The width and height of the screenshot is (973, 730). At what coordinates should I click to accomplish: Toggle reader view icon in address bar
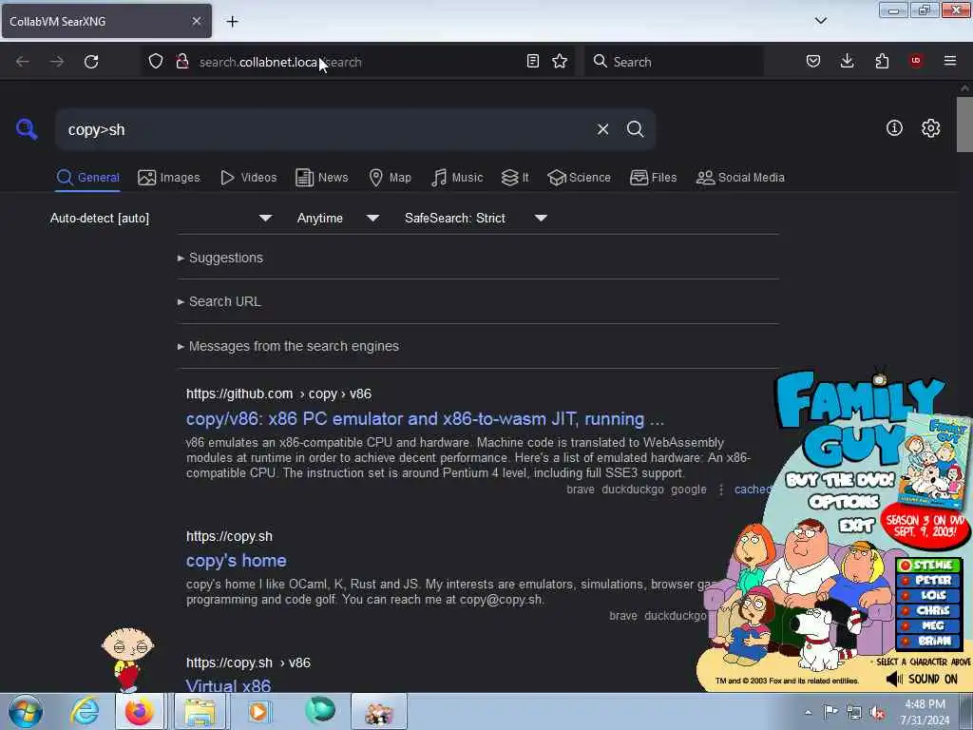click(x=532, y=61)
